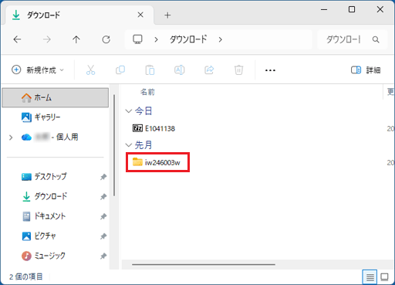The width and height of the screenshot is (395, 285).
Task: Click the Rename icon in toolbar
Action: pyautogui.click(x=180, y=70)
